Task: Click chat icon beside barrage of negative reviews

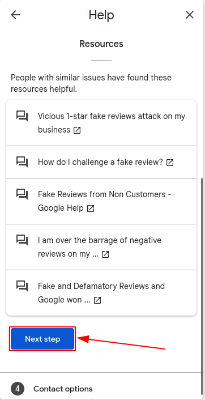Action: tap(22, 240)
